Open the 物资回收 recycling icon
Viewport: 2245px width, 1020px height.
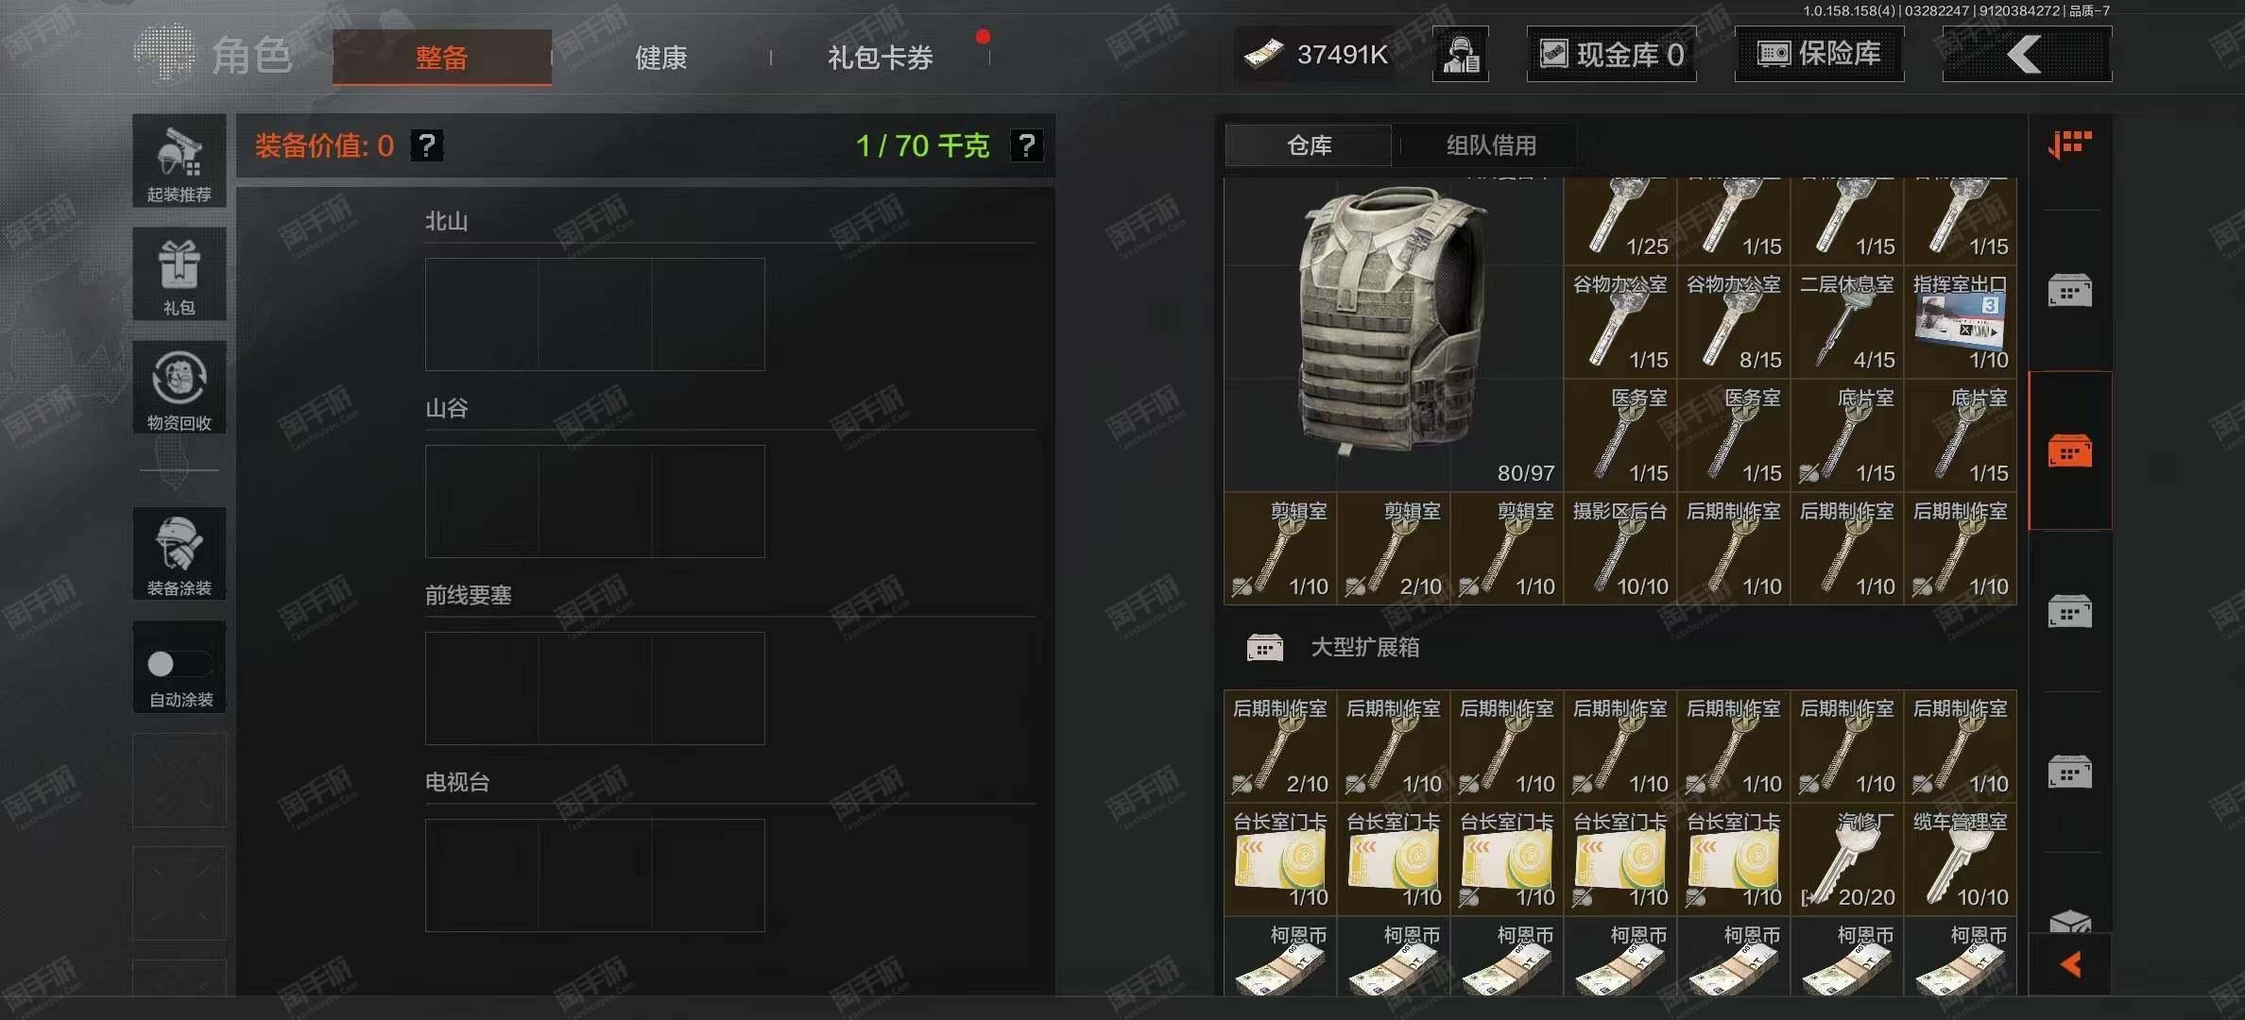coord(179,387)
